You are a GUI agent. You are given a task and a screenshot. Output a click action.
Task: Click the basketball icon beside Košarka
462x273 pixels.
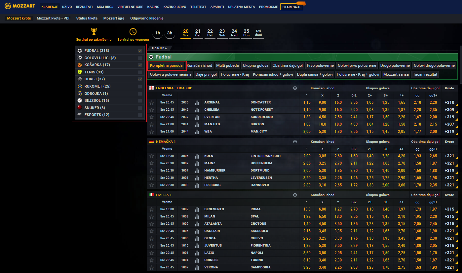tap(80, 65)
